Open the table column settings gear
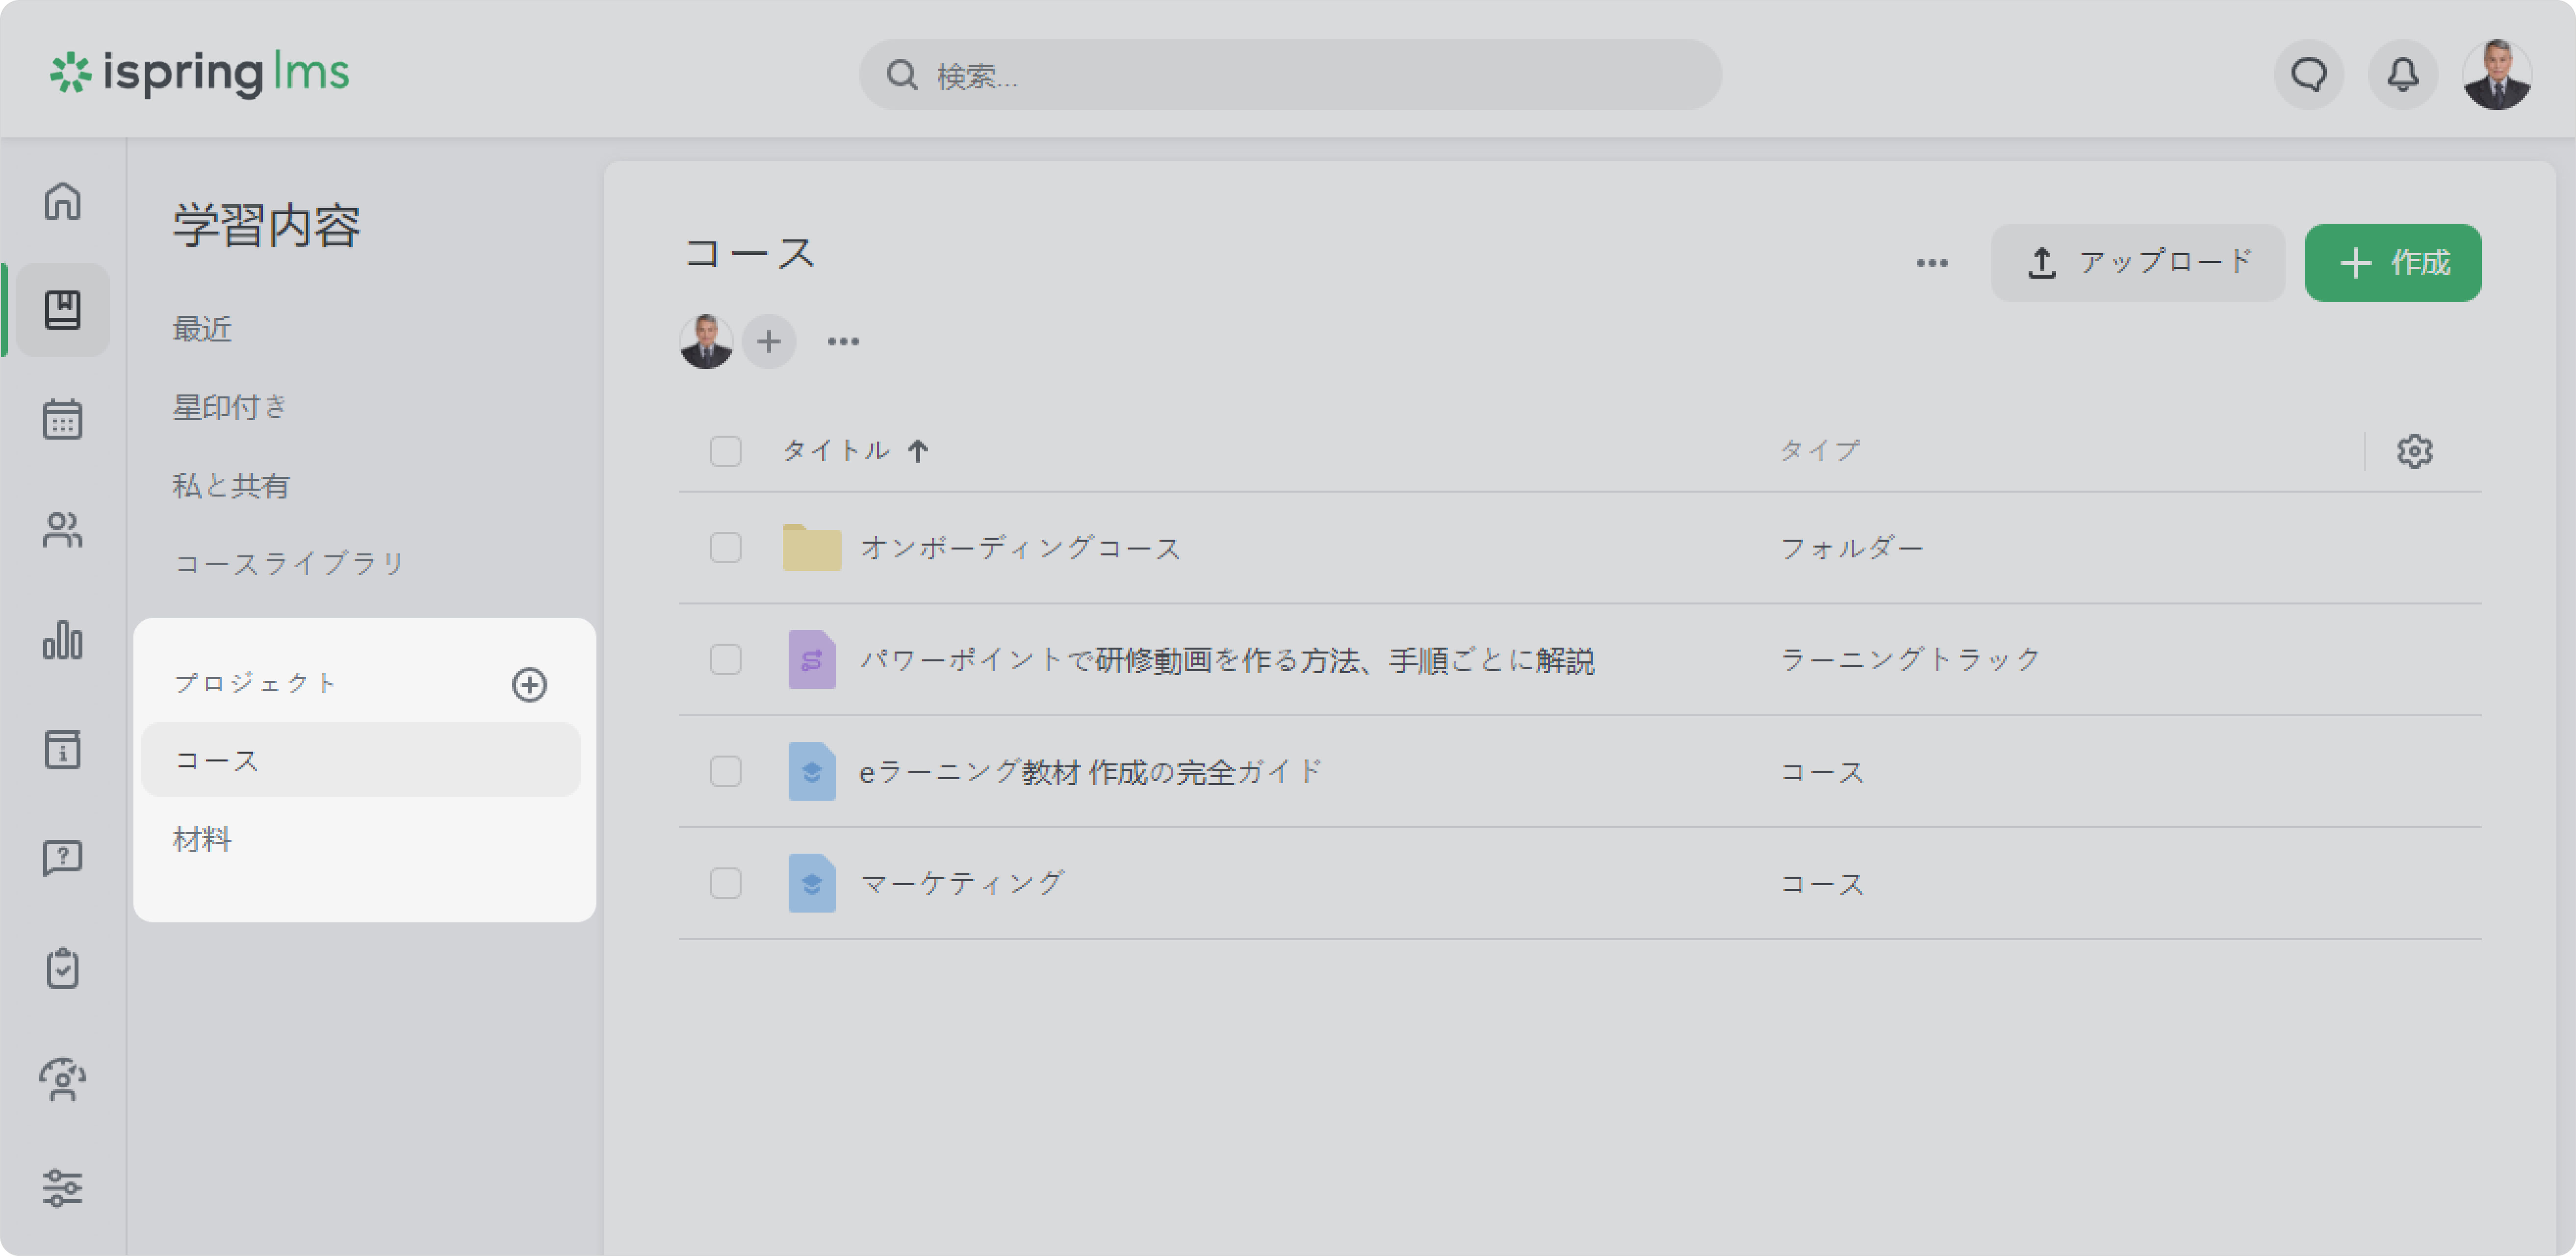The image size is (2576, 1256). click(2414, 452)
